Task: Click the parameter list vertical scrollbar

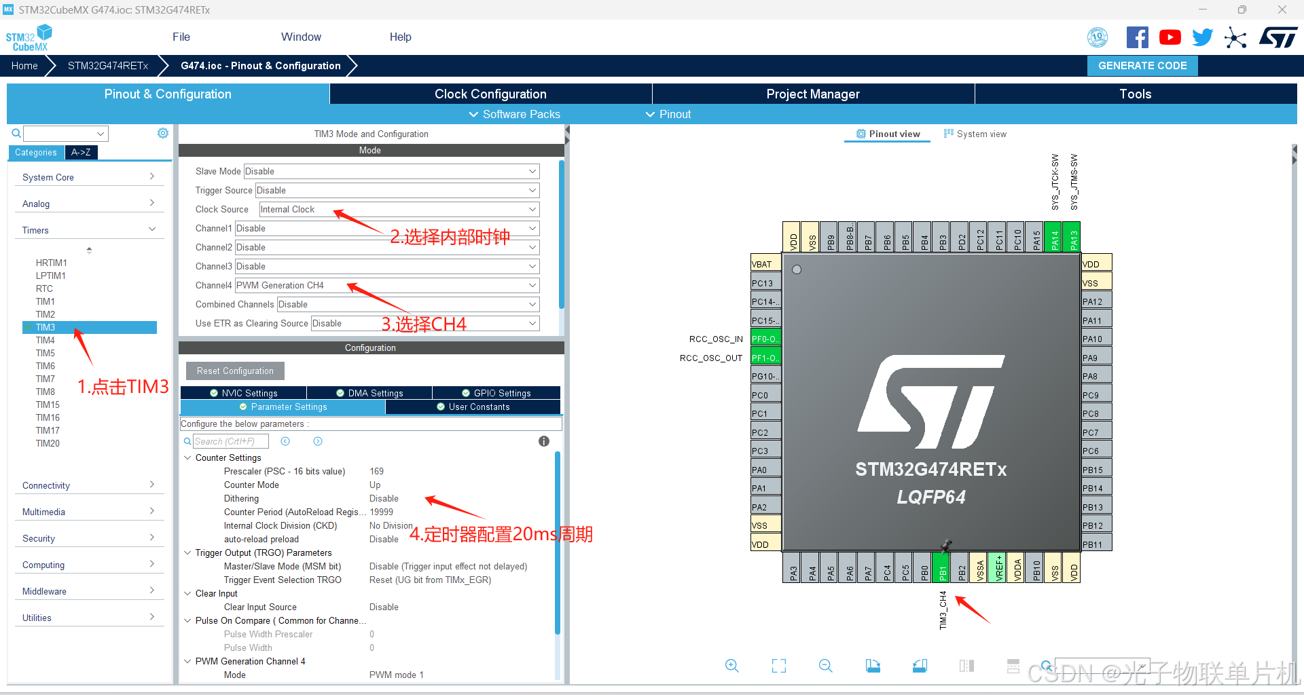Action: click(x=558, y=543)
